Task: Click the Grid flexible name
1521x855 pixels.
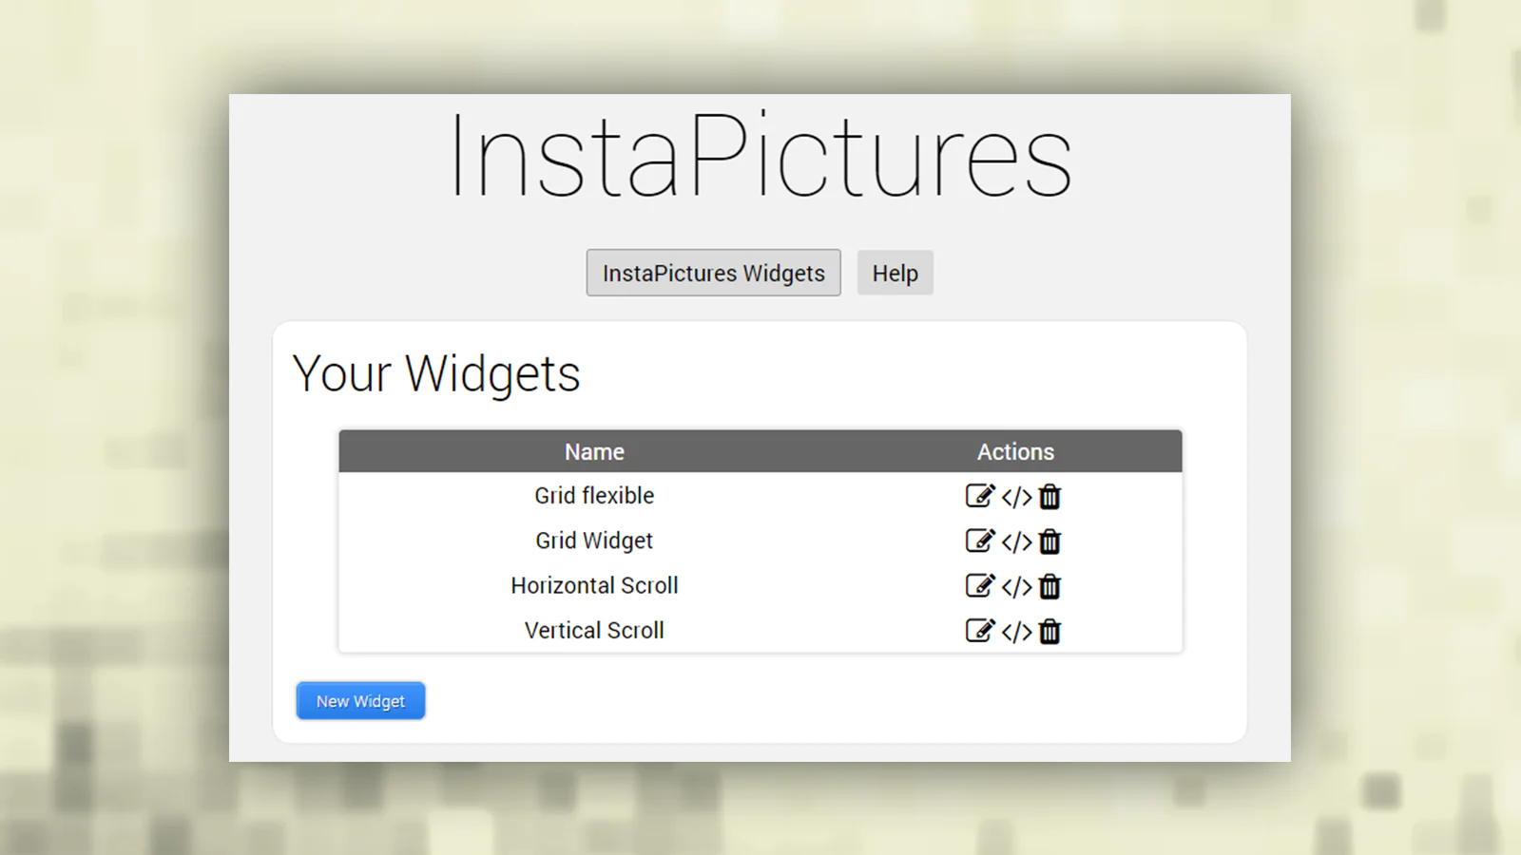Action: [x=594, y=495]
